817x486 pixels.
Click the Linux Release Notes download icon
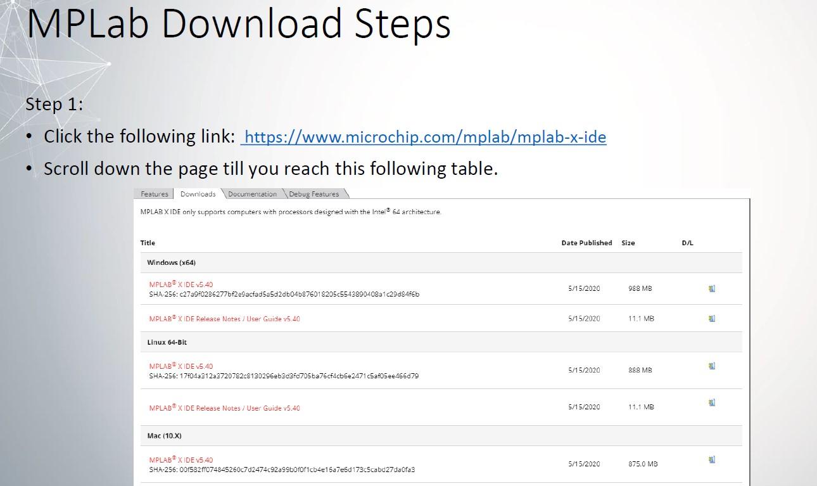coord(712,402)
